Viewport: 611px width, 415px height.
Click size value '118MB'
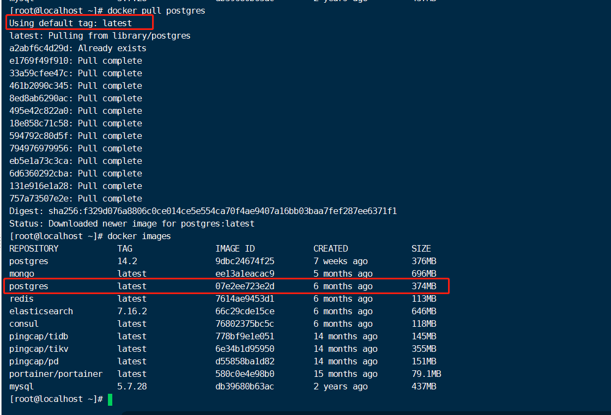424,324
